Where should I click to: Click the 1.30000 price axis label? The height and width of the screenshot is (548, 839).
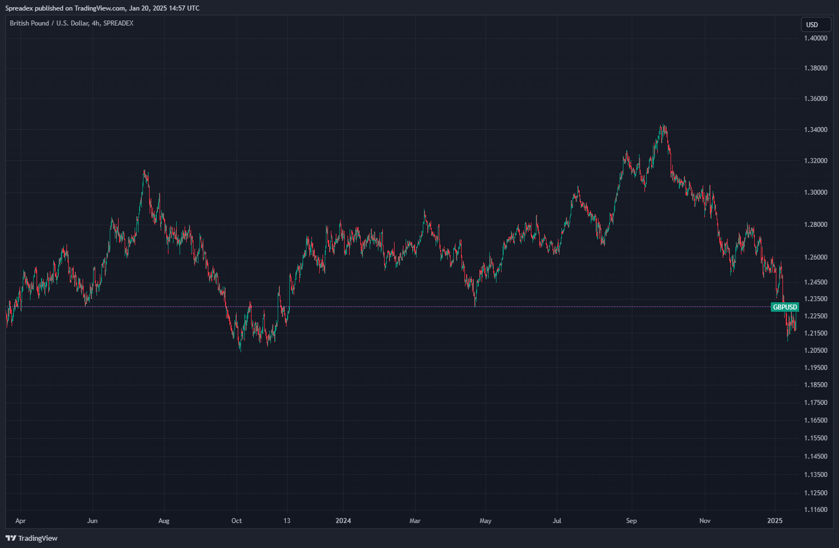[x=816, y=192]
